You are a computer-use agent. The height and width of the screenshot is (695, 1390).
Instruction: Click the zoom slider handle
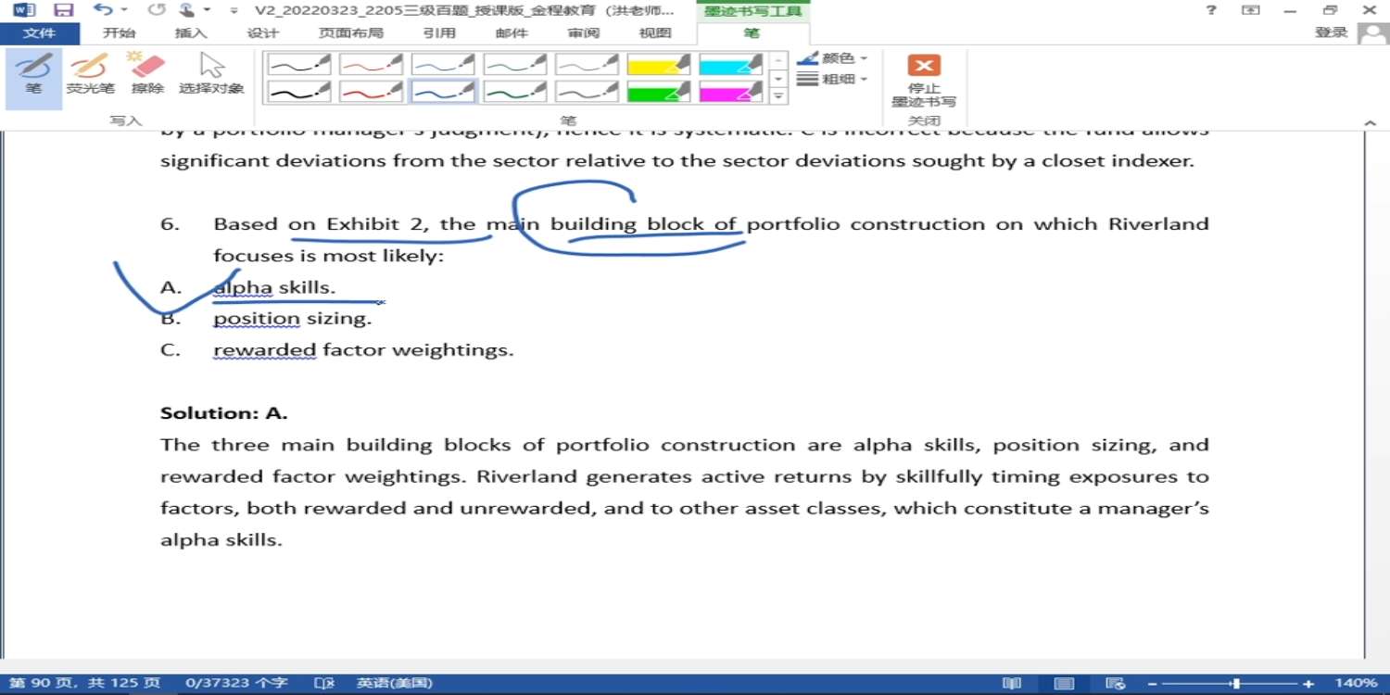1235,683
